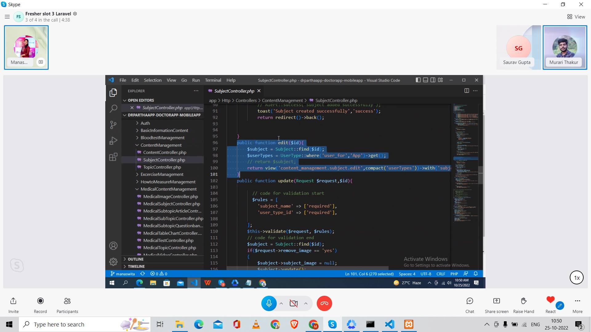End the call with the red hang-up button
Image resolution: width=591 pixels, height=332 pixels.
(324, 303)
